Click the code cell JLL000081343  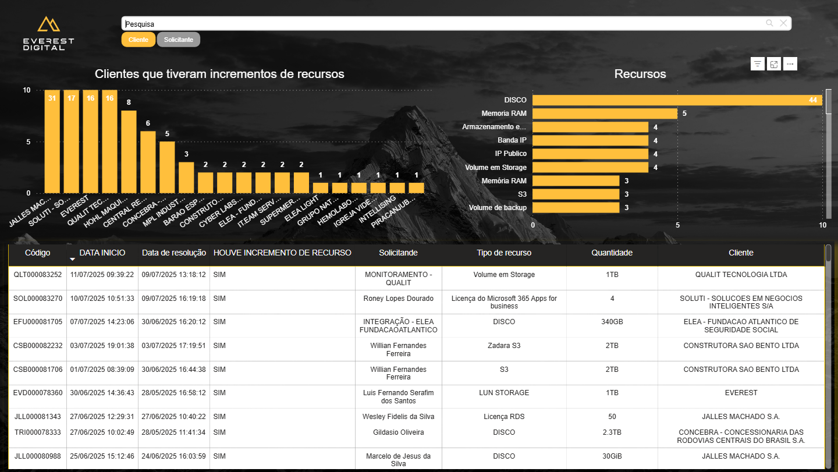pyautogui.click(x=38, y=417)
